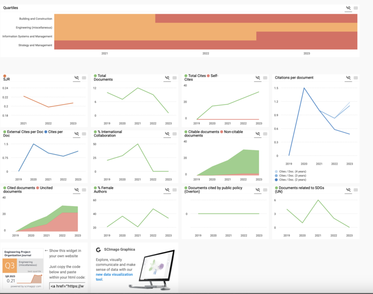Click chart icon in Citations per document
373x294 pixels.
(x=348, y=78)
